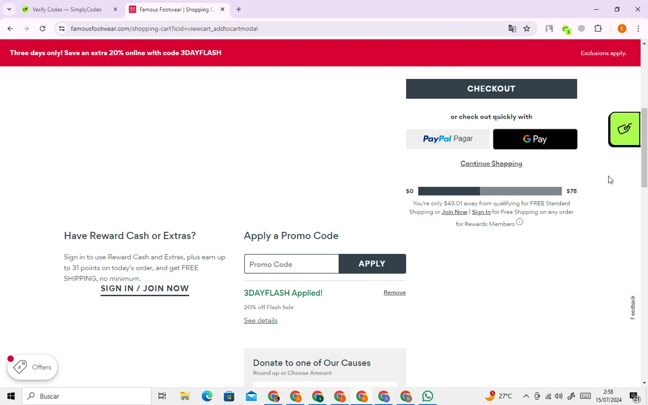Image resolution: width=648 pixels, height=405 pixels.
Task: Open File Explorer from the taskbar
Action: (185, 396)
